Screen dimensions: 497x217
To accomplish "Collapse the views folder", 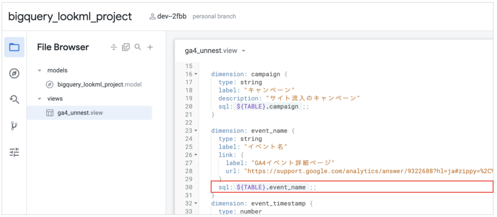I will click(x=39, y=99).
